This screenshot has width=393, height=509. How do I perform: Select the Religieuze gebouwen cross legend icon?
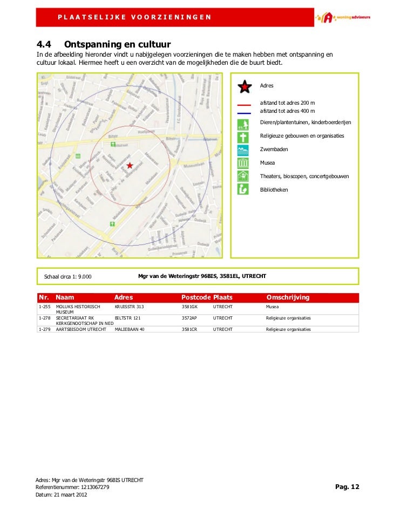[243, 138]
